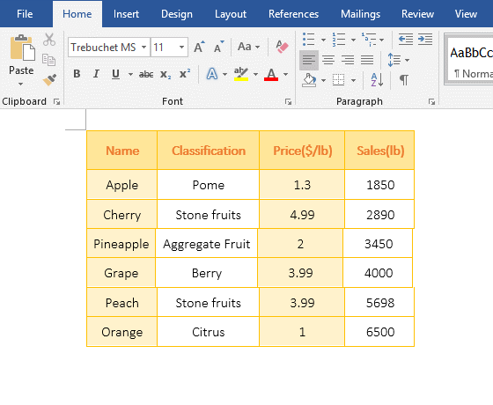Toggle bold formatting
The image size is (493, 405).
pos(77,74)
